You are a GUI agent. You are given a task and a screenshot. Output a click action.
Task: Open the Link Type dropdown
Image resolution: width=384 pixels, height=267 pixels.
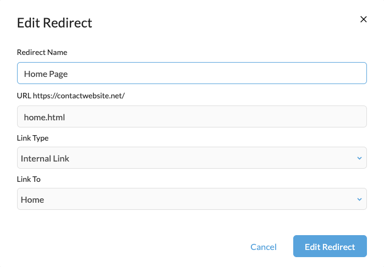click(x=191, y=158)
